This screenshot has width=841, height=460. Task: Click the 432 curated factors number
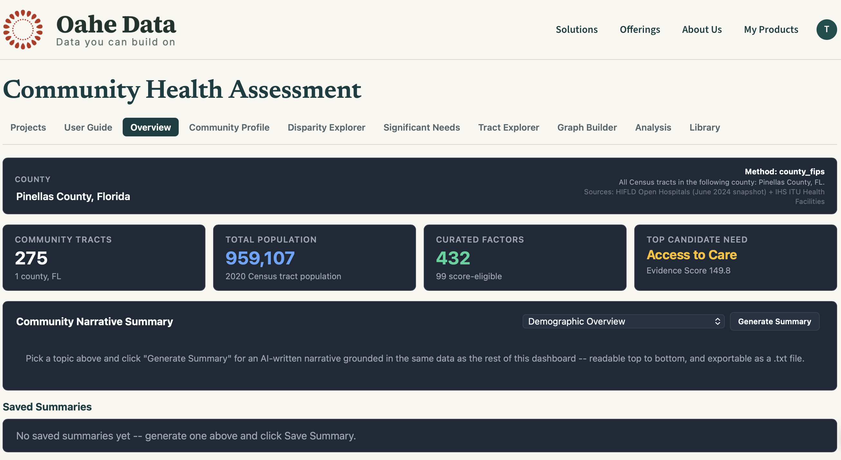tap(453, 258)
